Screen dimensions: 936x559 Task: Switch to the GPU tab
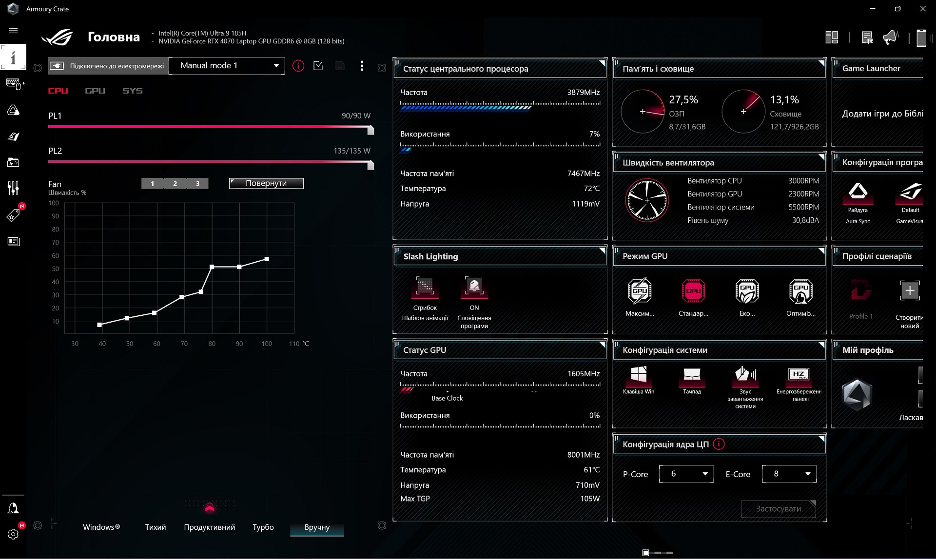95,91
